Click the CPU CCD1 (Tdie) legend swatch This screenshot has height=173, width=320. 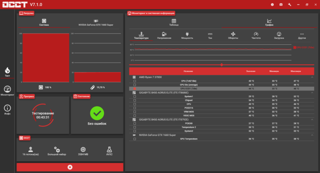(x=295, y=47)
